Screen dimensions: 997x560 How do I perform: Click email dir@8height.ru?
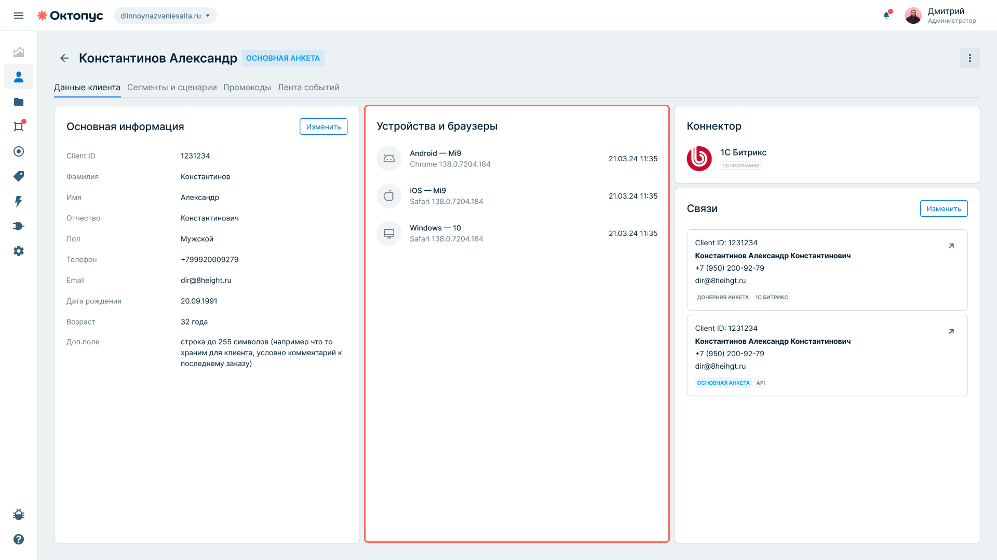pos(206,281)
